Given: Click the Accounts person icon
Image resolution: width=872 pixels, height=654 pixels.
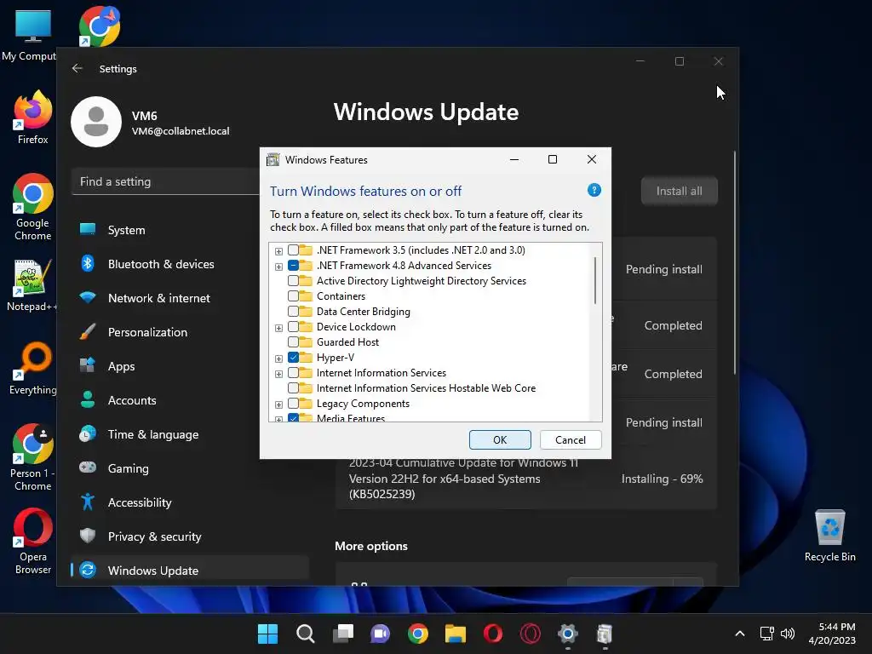Looking at the screenshot, I should [x=88, y=399].
